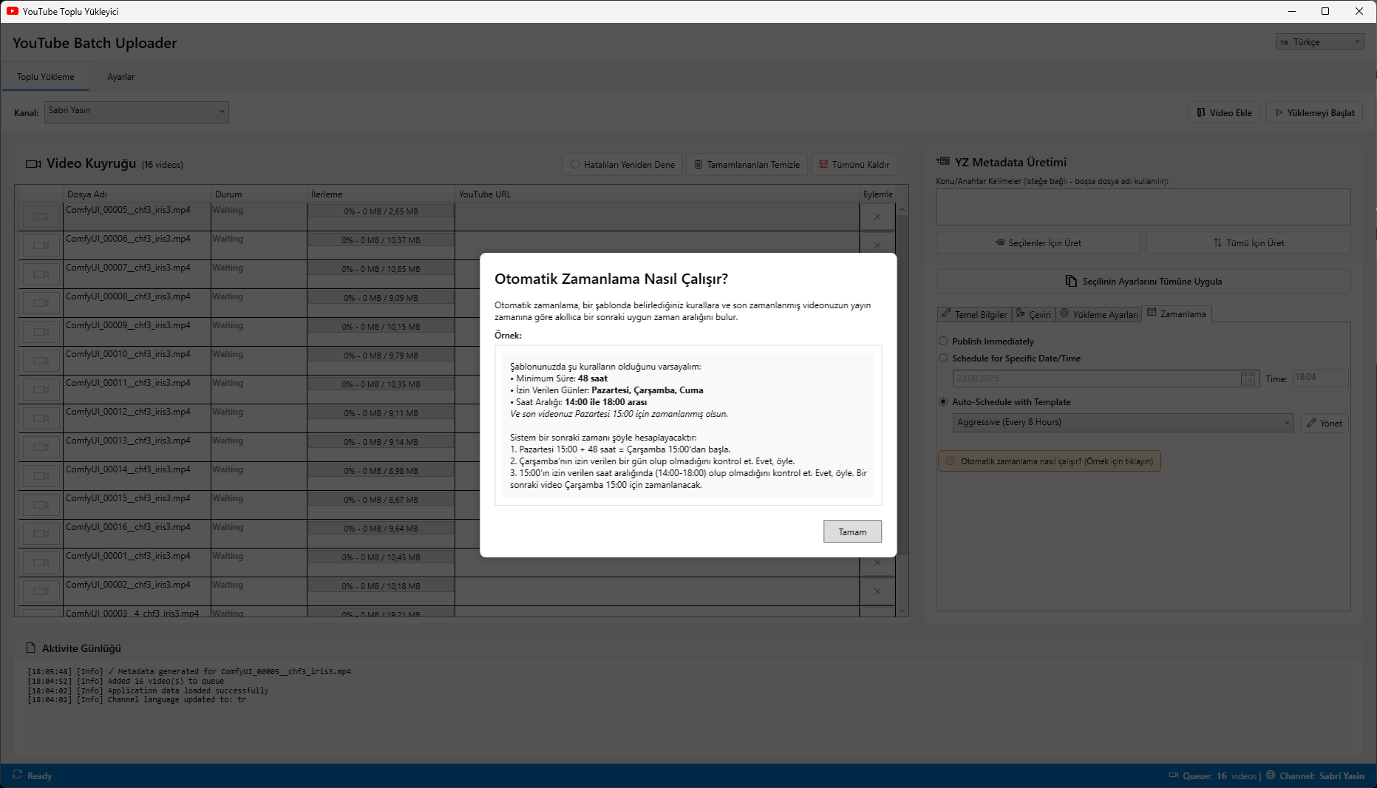This screenshot has width=1377, height=788.
Task: Click Seçilenler İçin Üret button
Action: click(x=1038, y=242)
